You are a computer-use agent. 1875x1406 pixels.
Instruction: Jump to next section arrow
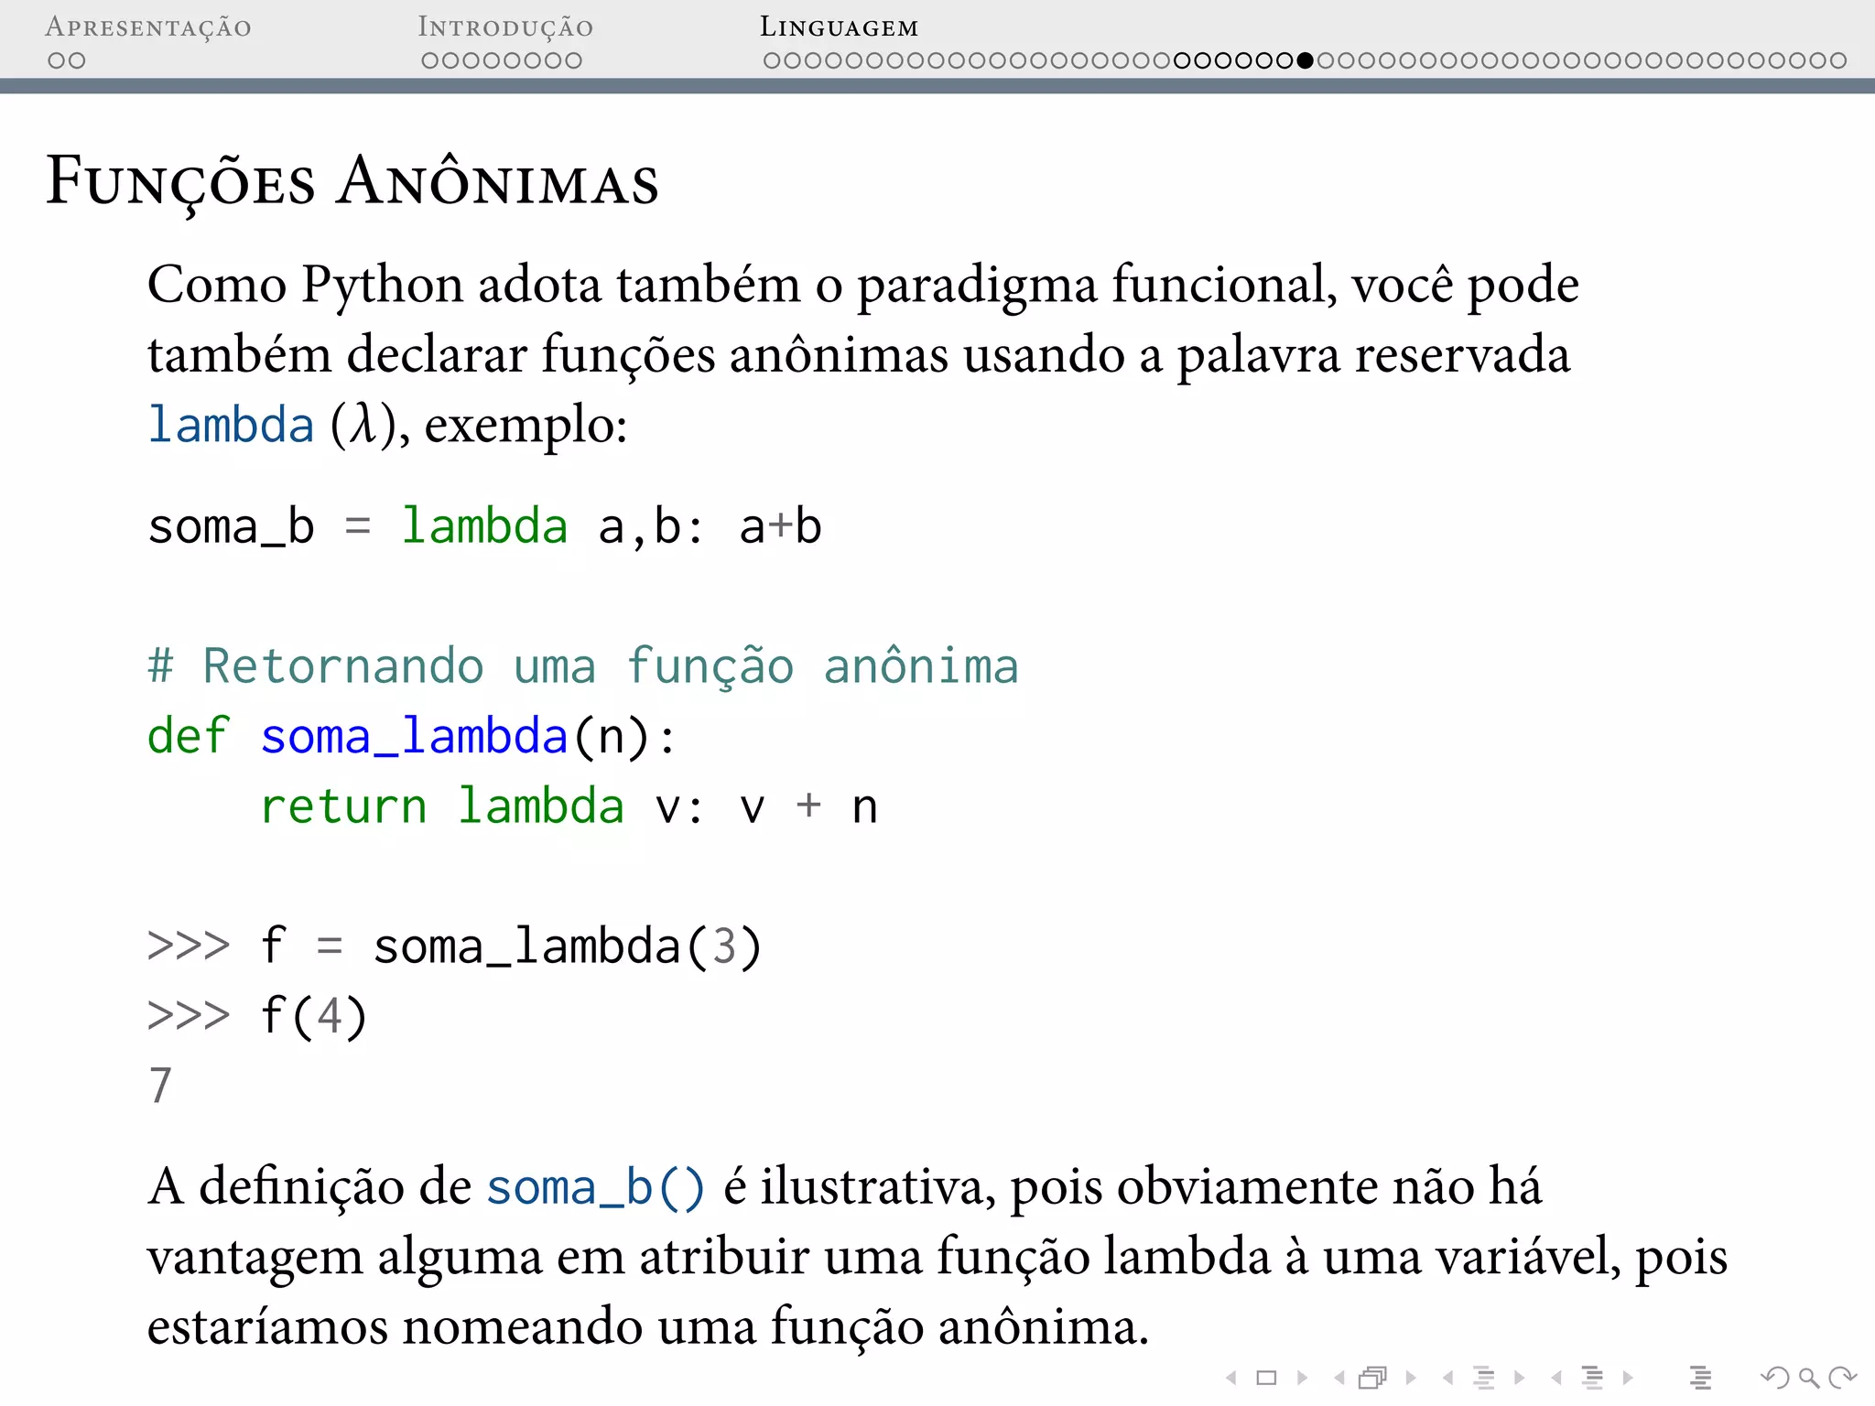click(x=1628, y=1378)
